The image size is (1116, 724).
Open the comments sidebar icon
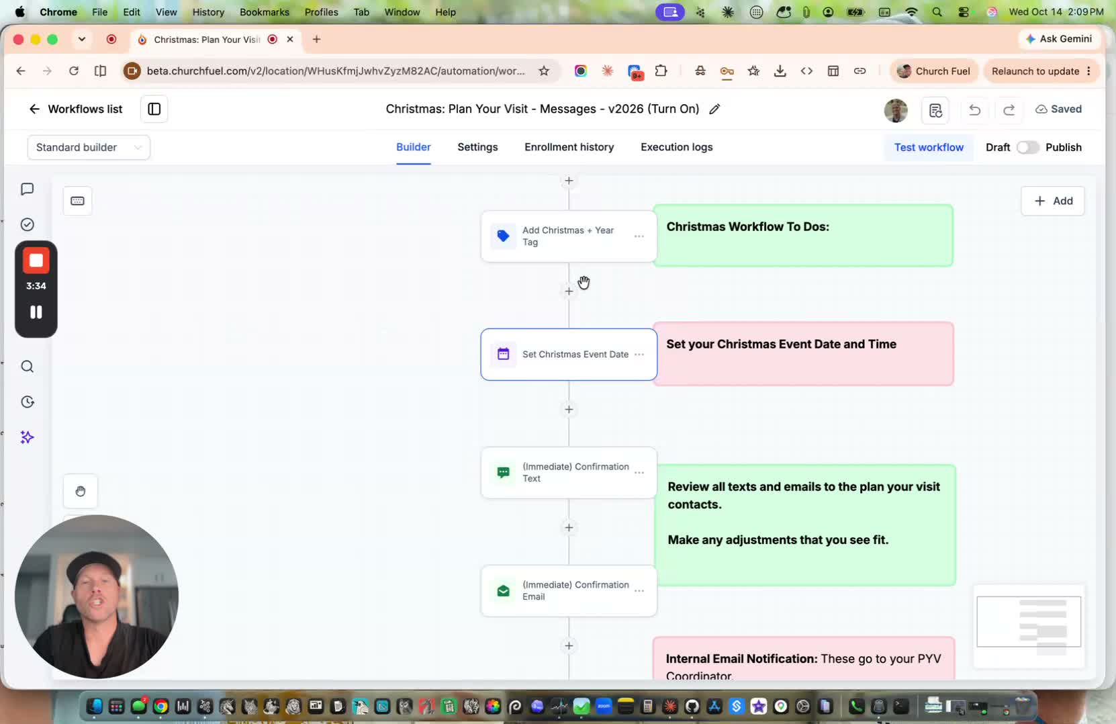tap(27, 189)
